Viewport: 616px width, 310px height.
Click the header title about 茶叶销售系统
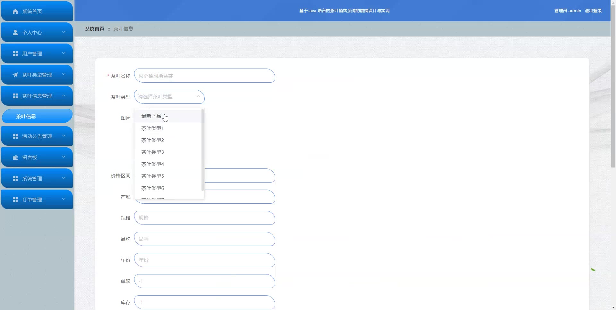click(x=344, y=11)
